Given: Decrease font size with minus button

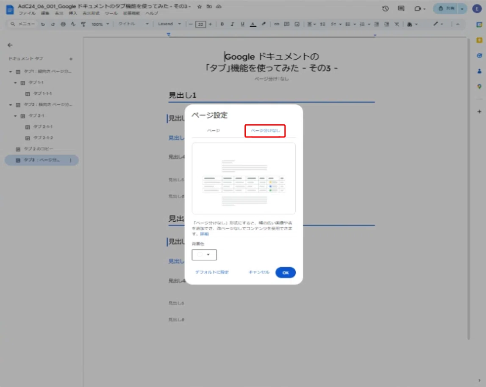Looking at the screenshot, I should click(x=191, y=24).
